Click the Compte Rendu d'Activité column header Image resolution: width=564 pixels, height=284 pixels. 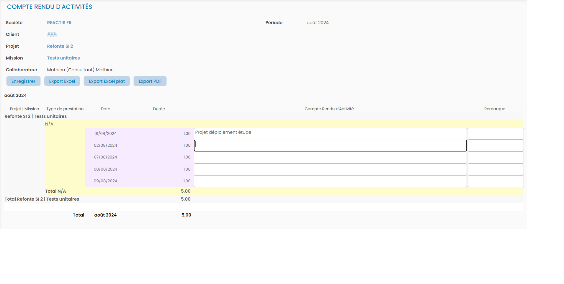(329, 109)
